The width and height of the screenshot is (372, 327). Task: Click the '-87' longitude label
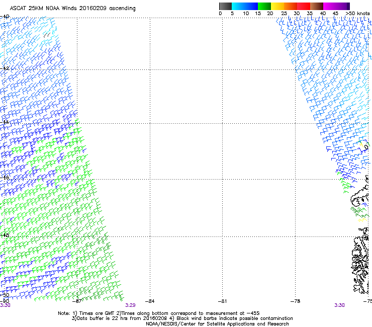coord(77,301)
